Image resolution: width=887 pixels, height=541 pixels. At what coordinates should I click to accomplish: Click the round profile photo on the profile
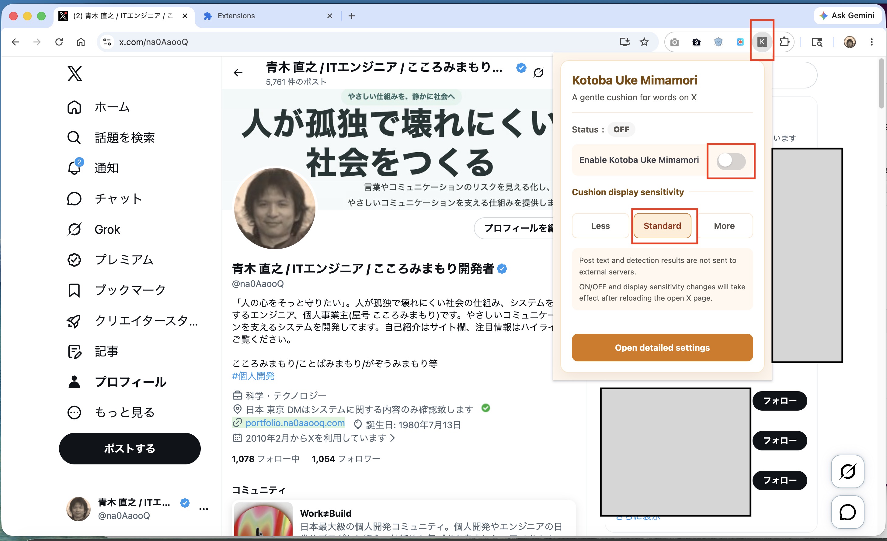[275, 208]
